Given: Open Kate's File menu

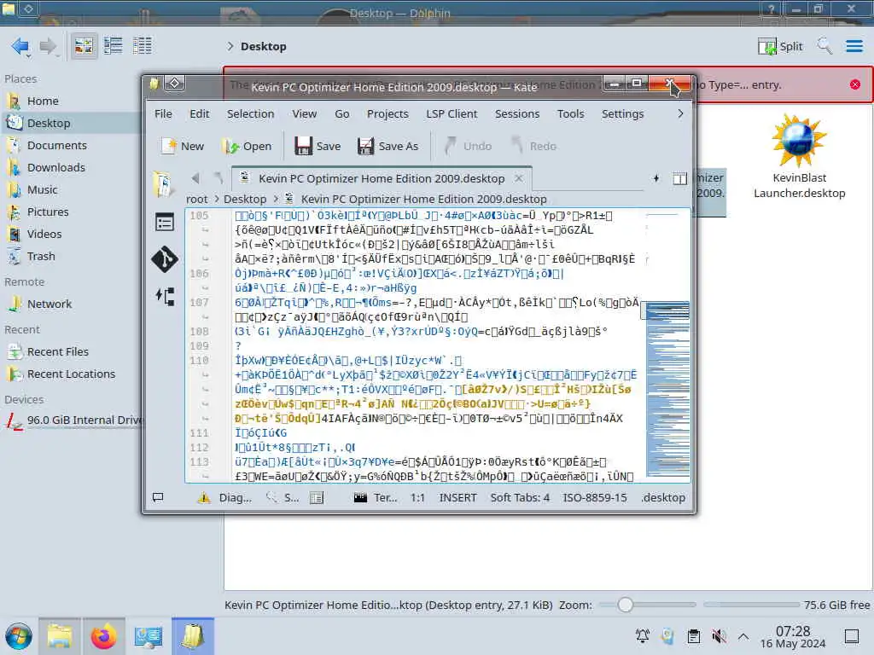Looking at the screenshot, I should [x=163, y=113].
